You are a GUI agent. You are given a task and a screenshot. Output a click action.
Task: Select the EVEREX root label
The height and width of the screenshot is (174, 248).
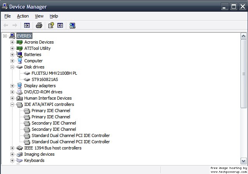24,36
